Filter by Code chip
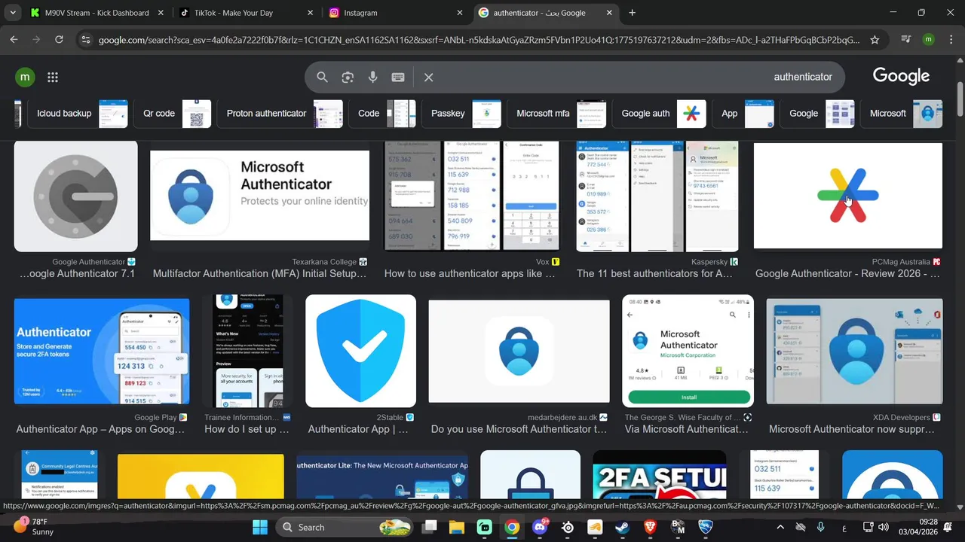The image size is (965, 542). coord(382,114)
